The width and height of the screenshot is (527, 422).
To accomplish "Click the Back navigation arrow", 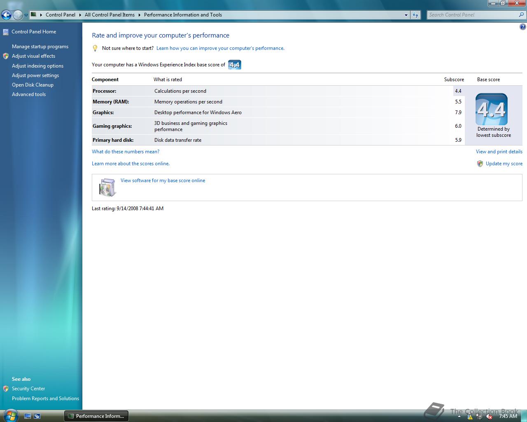I will [6, 15].
